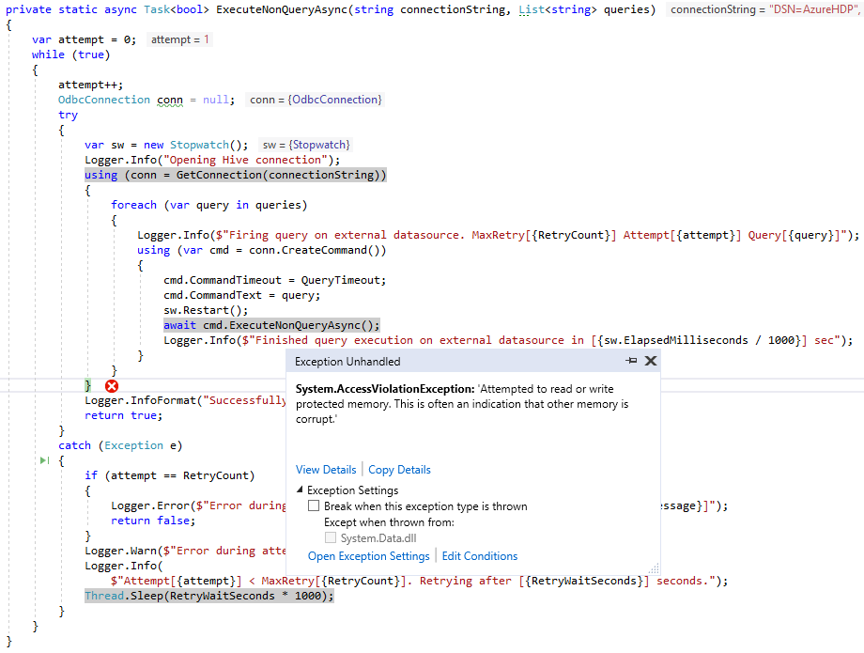Enable Break when this exception type is thrown
This screenshot has width=864, height=653.
click(314, 505)
